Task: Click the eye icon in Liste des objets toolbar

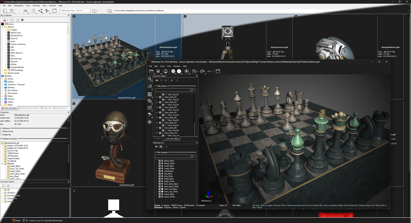Action: [x=157, y=80]
